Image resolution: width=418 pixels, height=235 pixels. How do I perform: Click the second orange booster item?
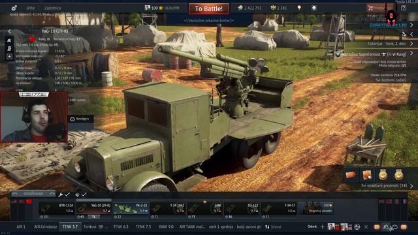[x=367, y=175]
